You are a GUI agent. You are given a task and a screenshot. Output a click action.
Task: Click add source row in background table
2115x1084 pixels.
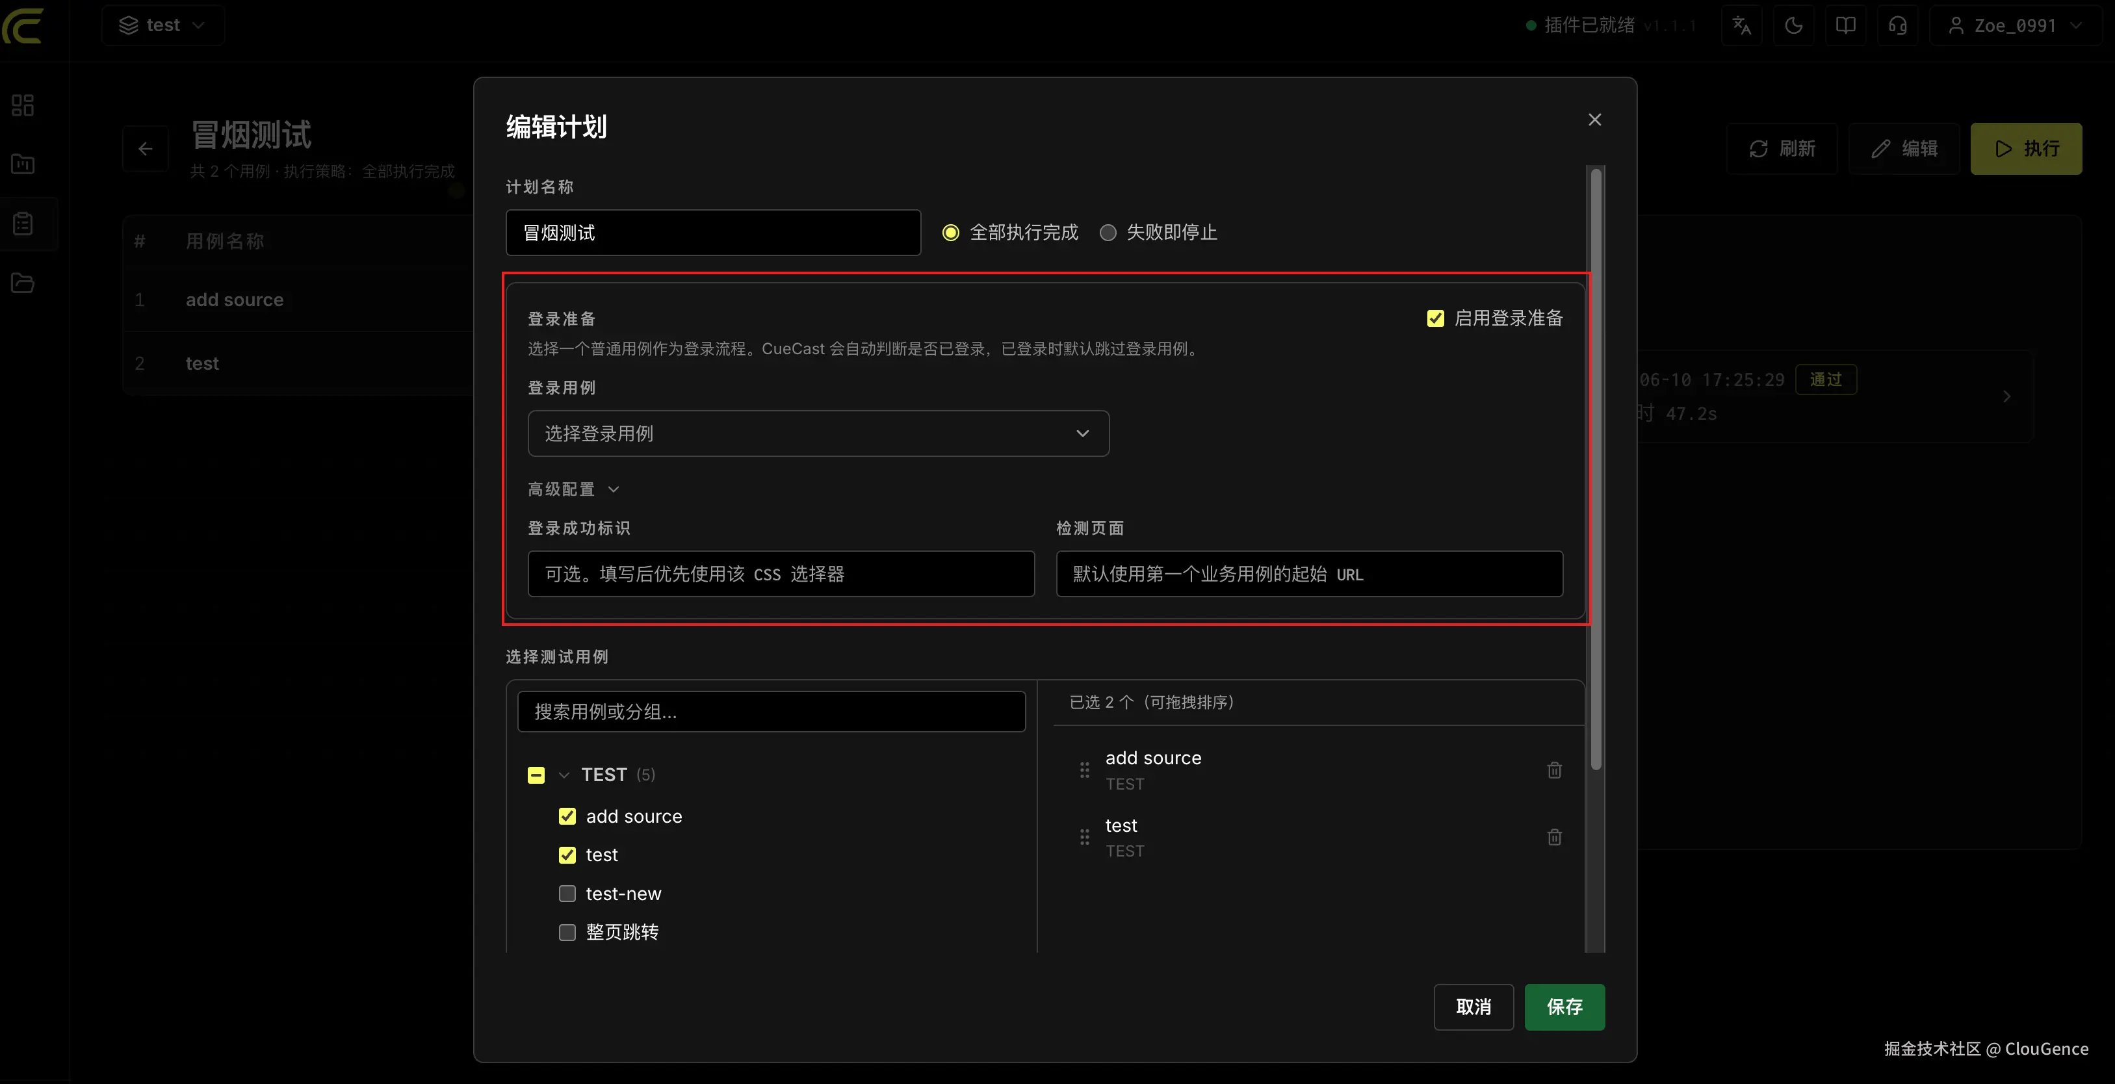[297, 300]
